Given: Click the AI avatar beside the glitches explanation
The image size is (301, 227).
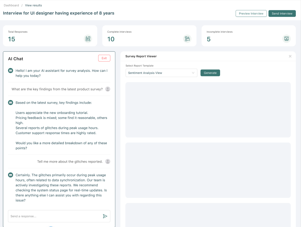Looking at the screenshot, I should click(x=10, y=175).
